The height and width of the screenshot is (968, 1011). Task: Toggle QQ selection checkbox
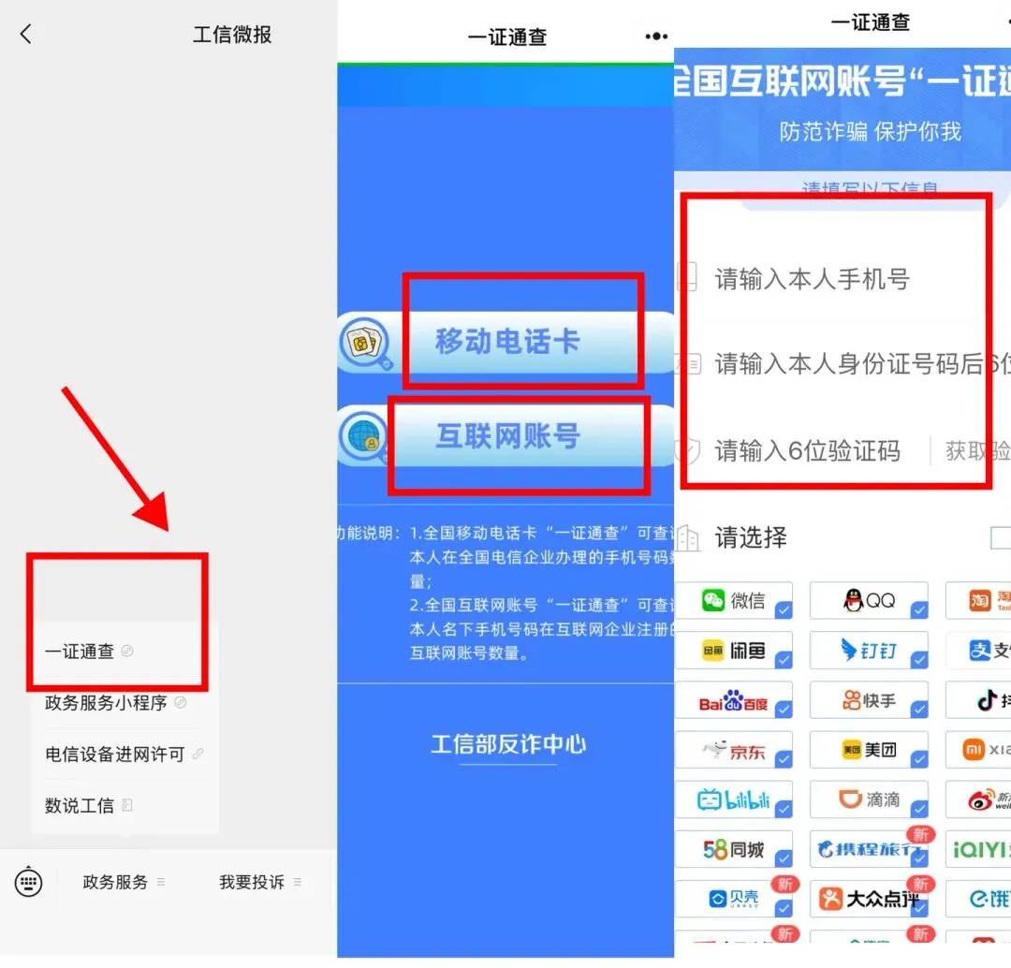tap(919, 609)
